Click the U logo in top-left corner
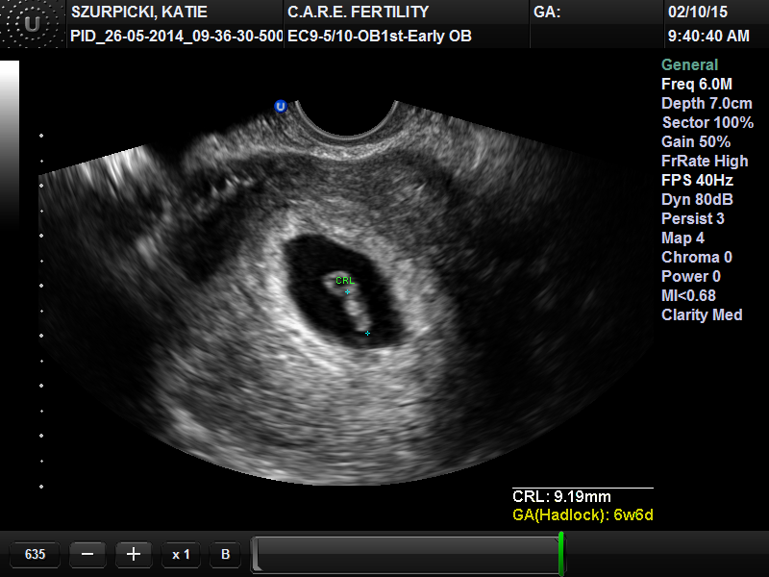Viewport: 769px width, 577px height. pos(32,24)
